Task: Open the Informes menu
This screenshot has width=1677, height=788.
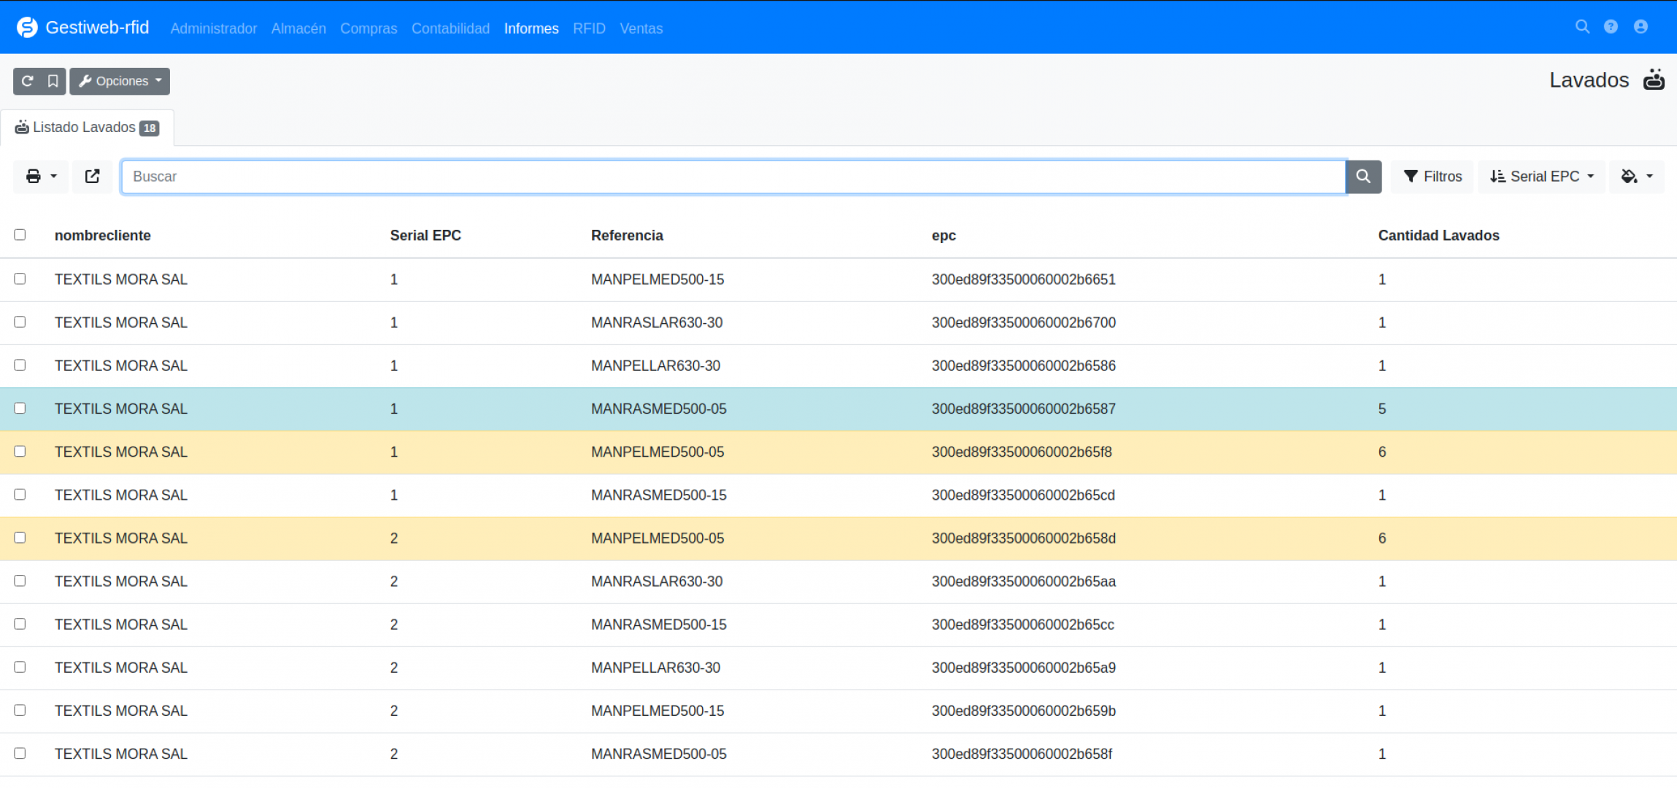Action: click(x=531, y=28)
